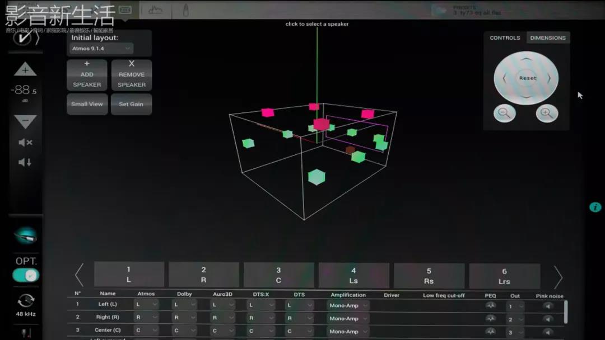
Task: Rotate view left on navigation pad
Action: 504,78
